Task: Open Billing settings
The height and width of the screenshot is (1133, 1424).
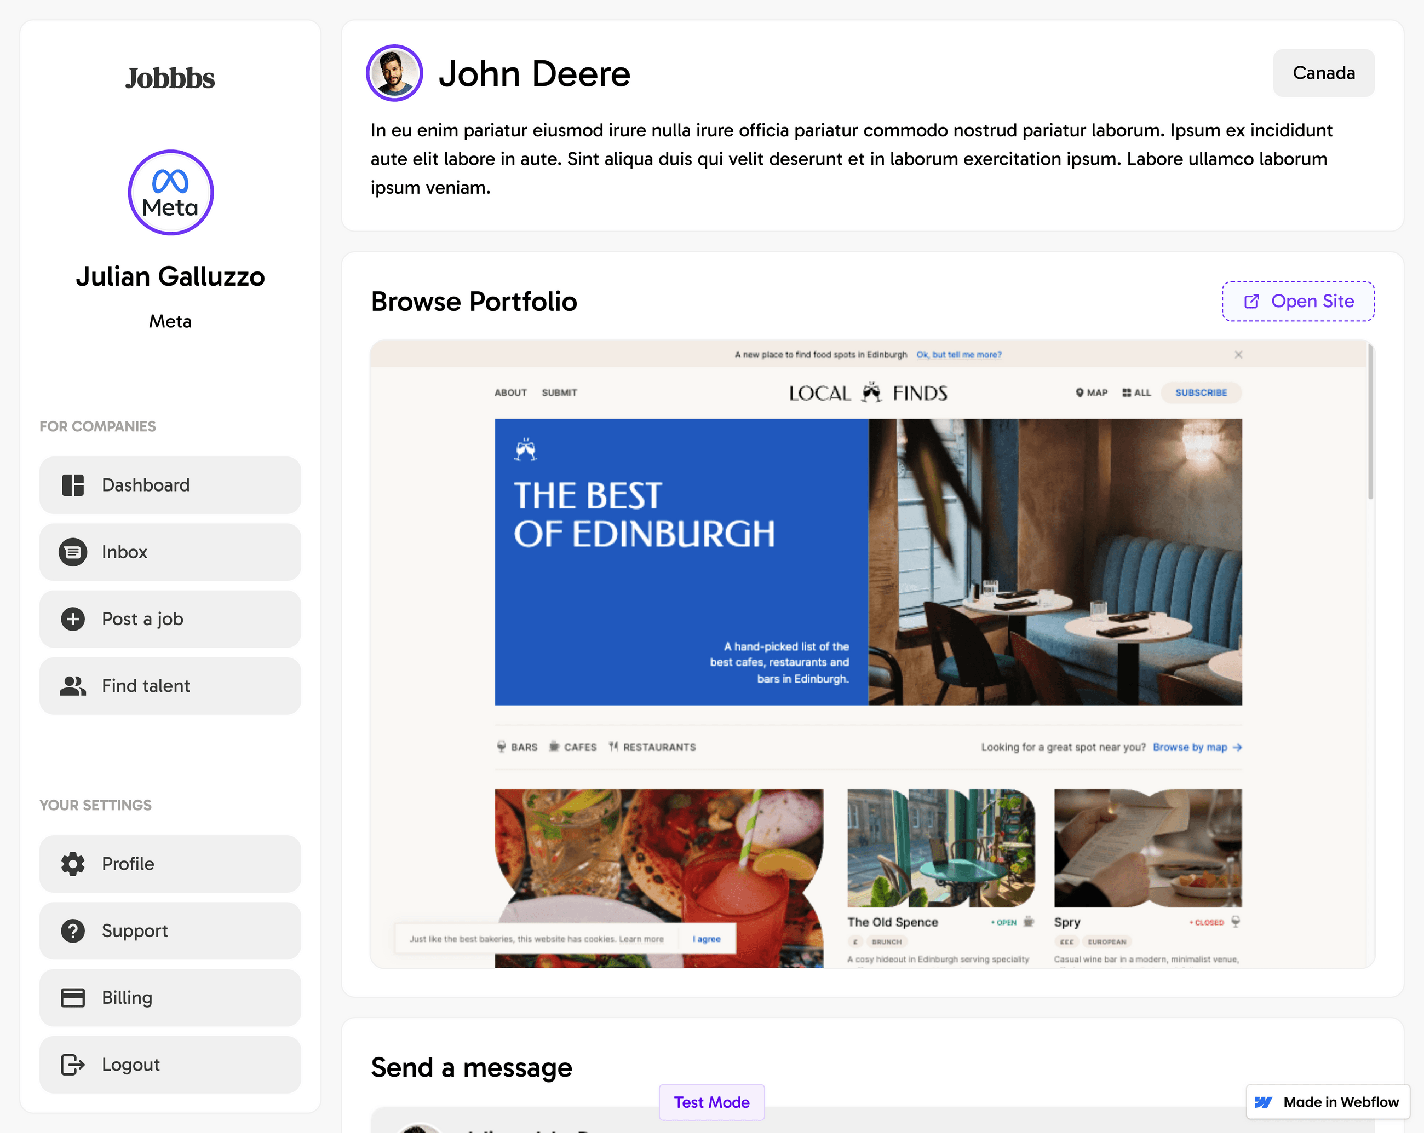Action: [170, 998]
